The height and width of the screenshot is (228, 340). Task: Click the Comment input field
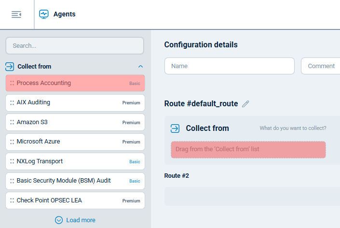click(320, 66)
